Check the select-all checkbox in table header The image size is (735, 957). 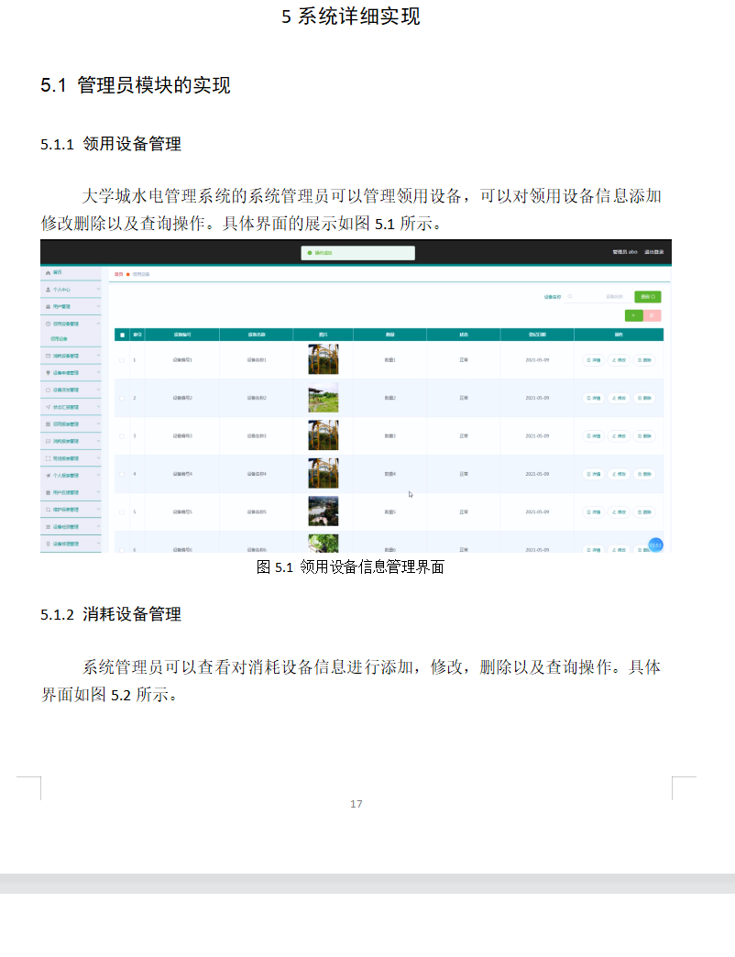coord(120,335)
